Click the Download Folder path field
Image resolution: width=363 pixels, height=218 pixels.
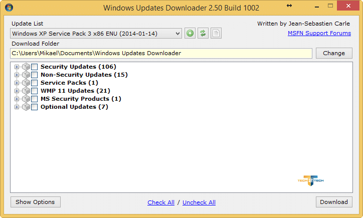click(x=161, y=53)
